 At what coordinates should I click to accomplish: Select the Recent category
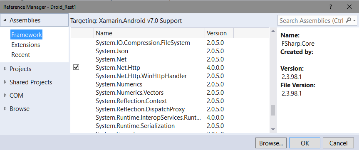21,55
